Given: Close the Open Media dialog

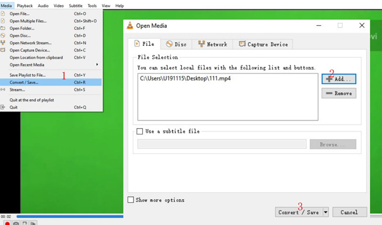Looking at the screenshot, I should coord(362,25).
